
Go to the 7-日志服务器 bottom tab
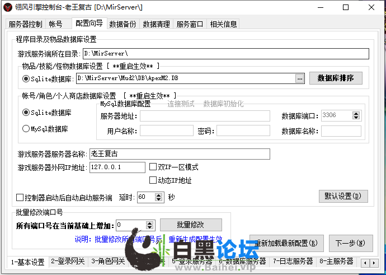pos(293,262)
